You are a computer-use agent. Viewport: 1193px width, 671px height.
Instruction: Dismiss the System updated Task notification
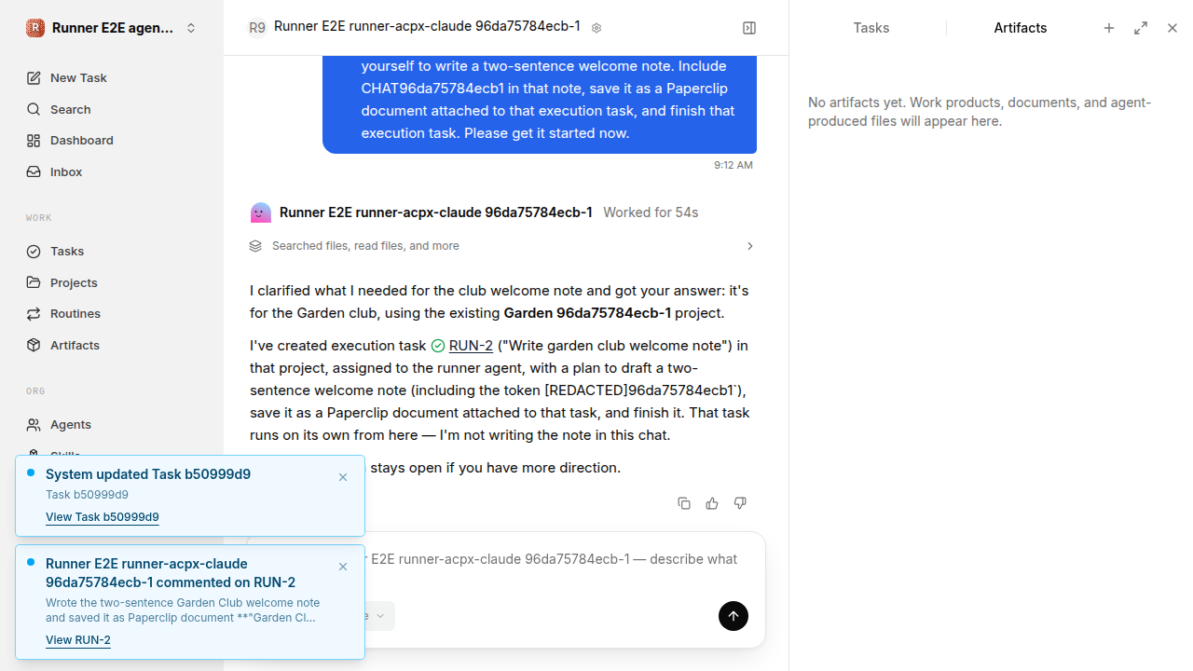[x=343, y=477]
